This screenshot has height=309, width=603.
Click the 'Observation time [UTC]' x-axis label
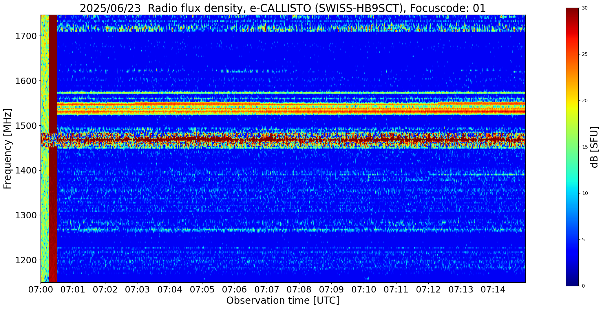283,301
